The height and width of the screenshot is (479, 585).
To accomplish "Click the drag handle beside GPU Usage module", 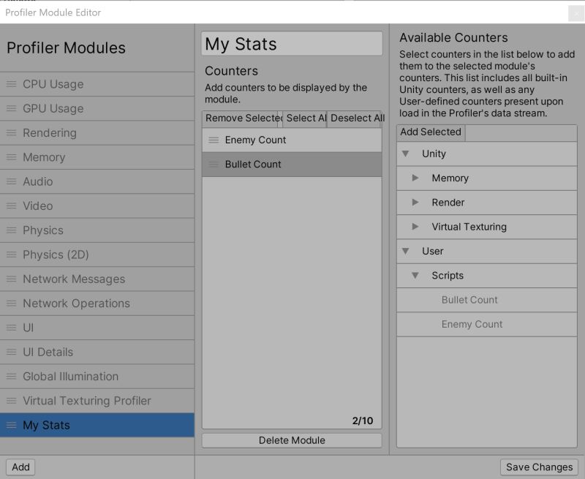I will [x=11, y=108].
